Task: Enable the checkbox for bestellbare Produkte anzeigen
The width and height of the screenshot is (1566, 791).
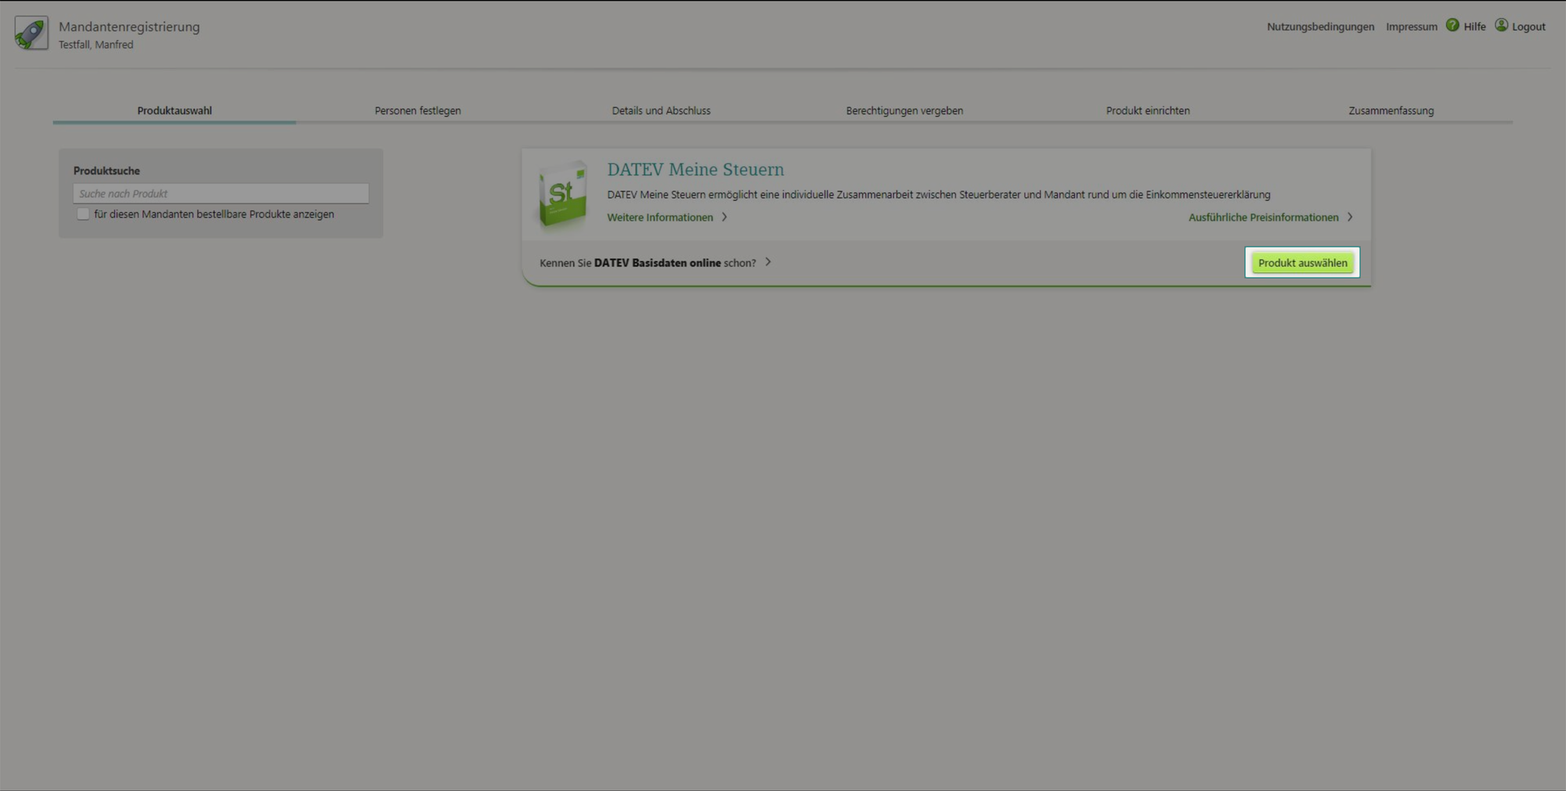Action: coord(83,214)
